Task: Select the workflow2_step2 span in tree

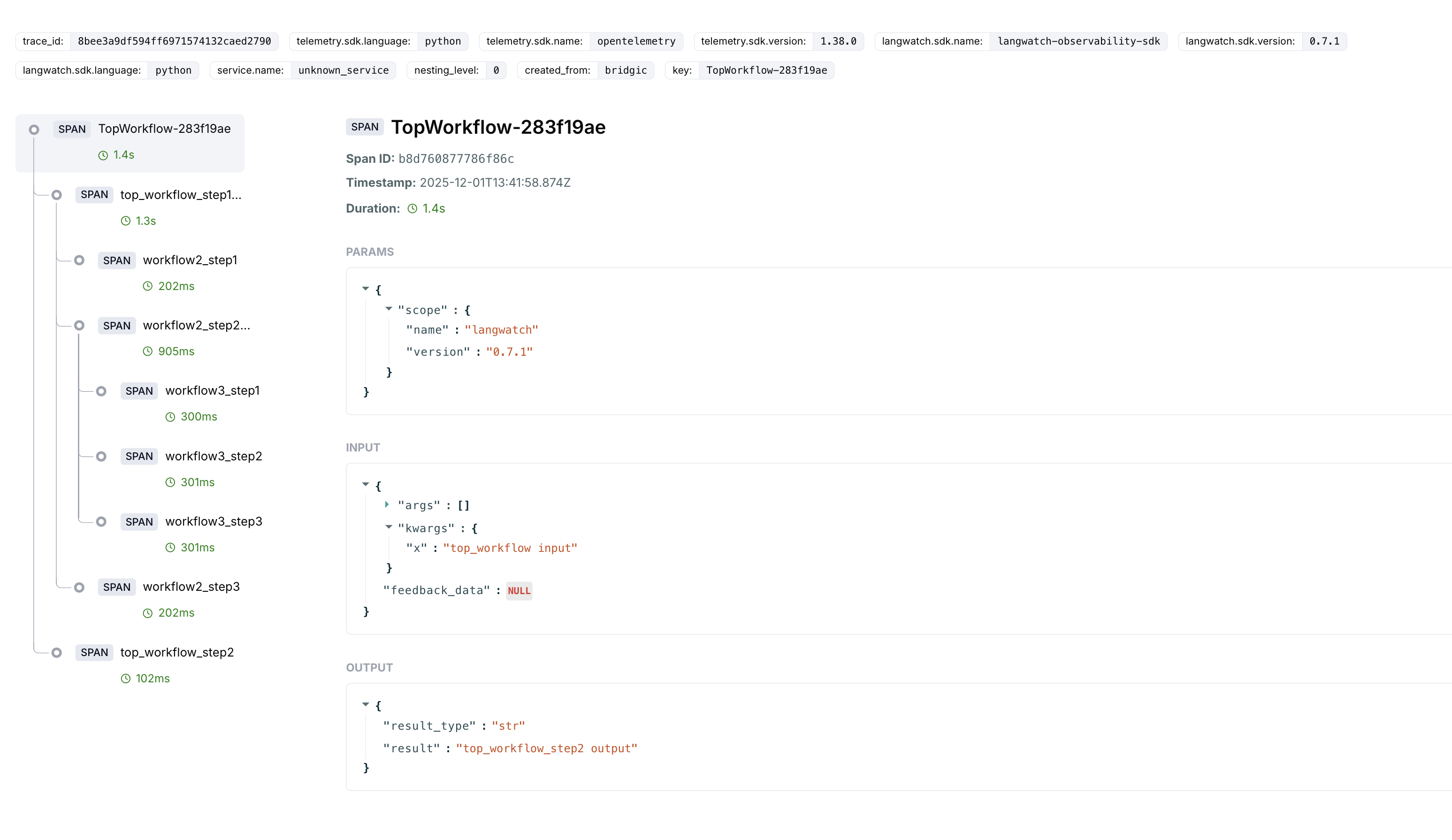Action: click(x=196, y=326)
